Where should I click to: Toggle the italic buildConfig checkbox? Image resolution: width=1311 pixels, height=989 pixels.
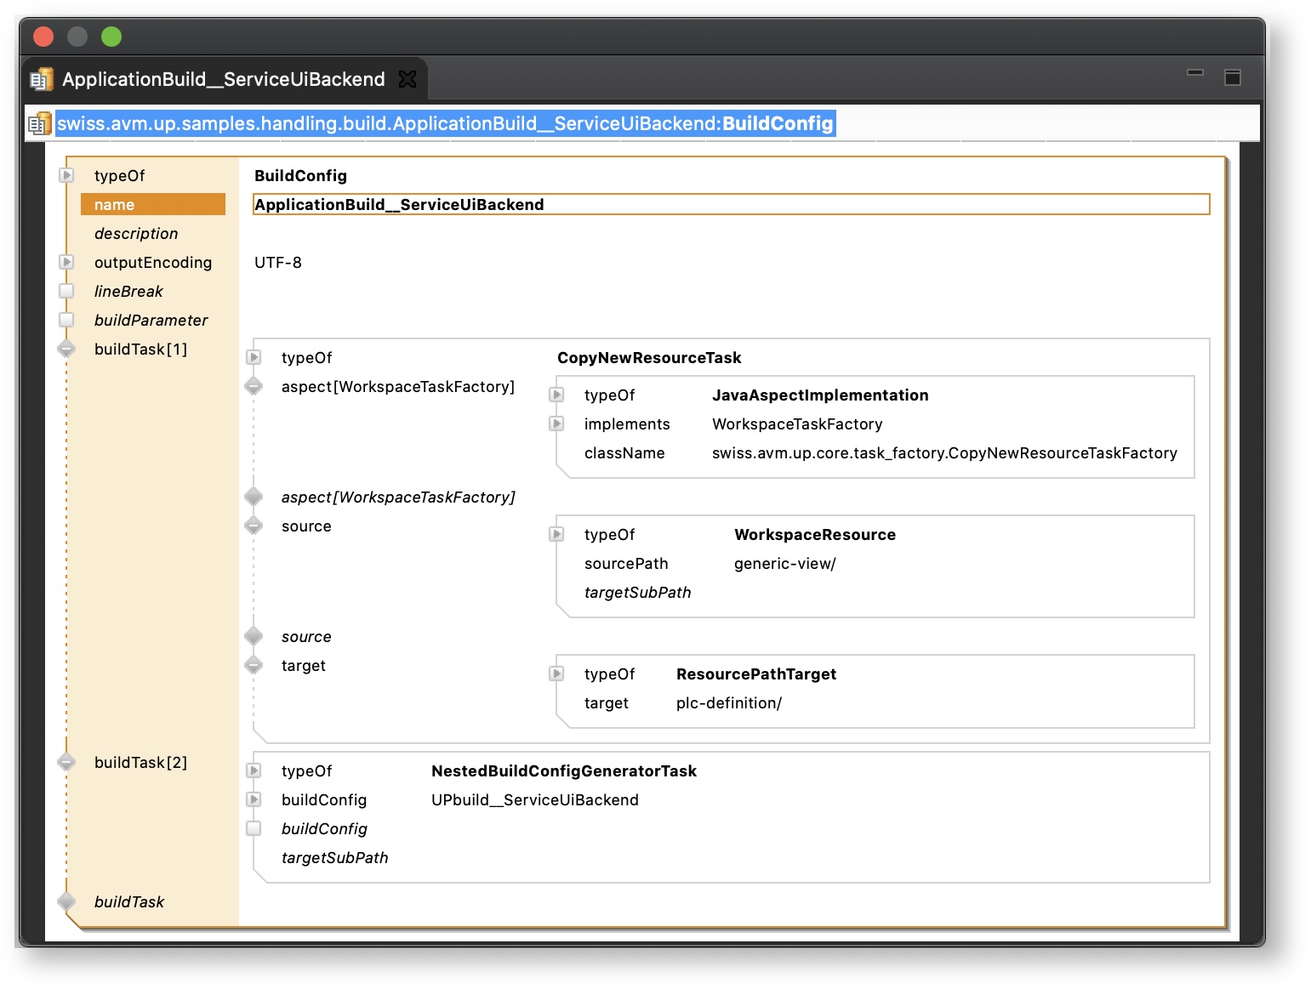coord(254,828)
